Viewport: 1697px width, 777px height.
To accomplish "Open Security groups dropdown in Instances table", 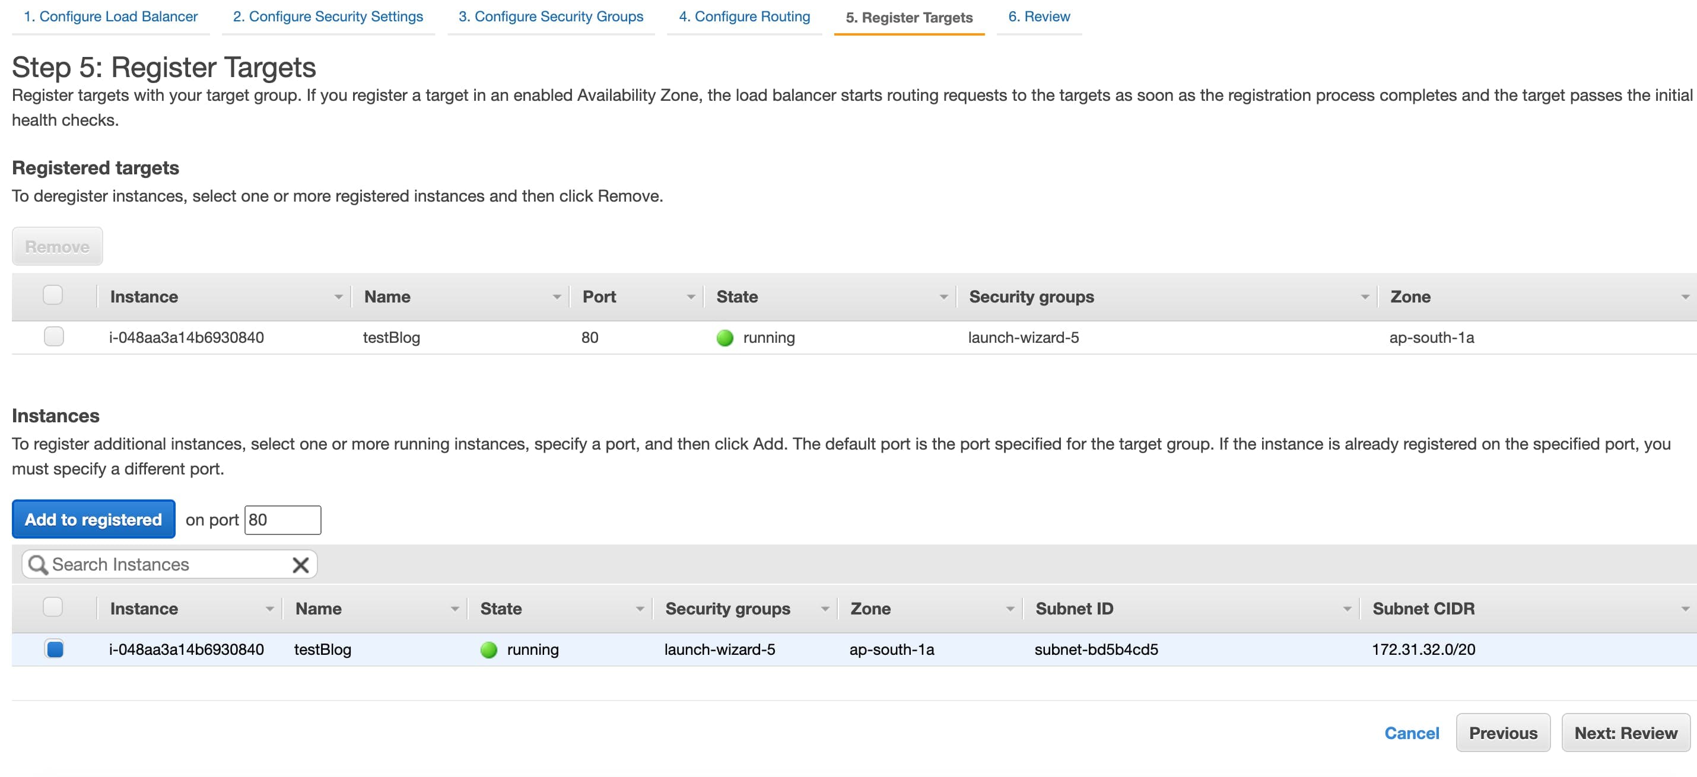I will click(x=825, y=610).
